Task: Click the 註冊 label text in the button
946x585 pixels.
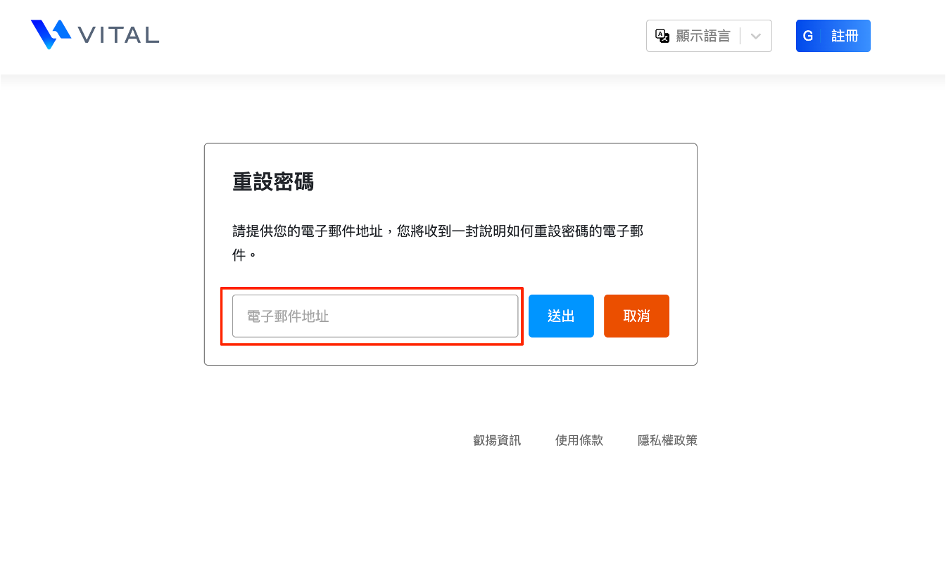Action: click(845, 36)
